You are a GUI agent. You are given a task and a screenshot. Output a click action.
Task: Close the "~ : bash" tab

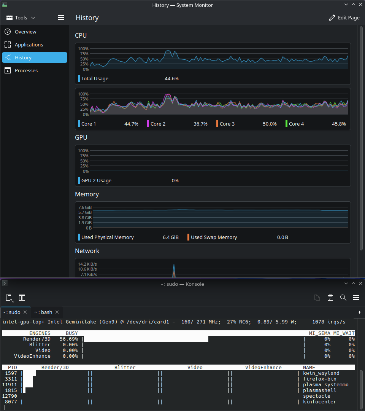tap(57, 312)
